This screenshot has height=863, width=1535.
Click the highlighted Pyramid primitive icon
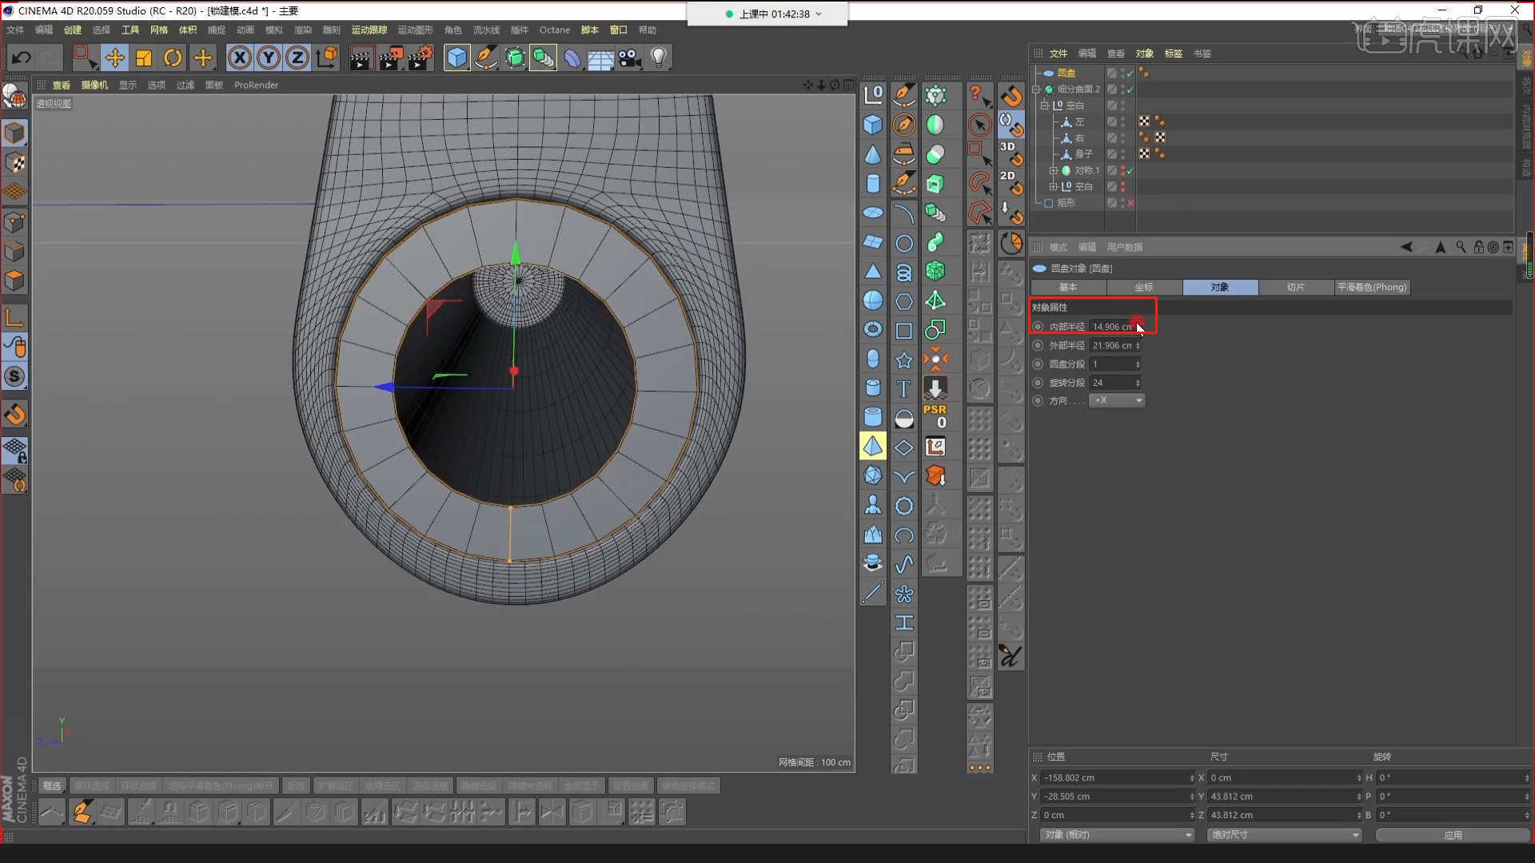pos(873,446)
